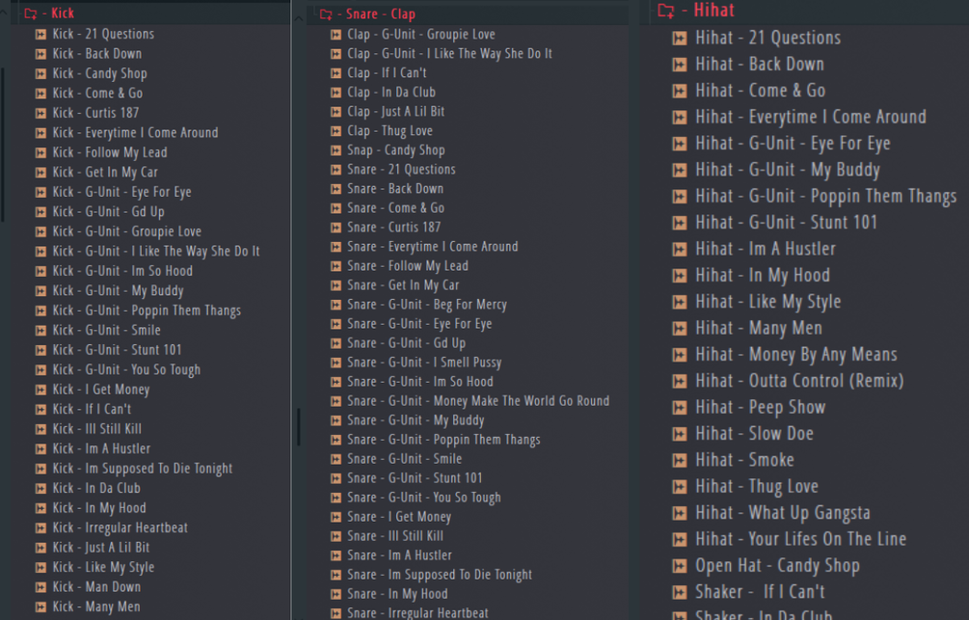Click the sample icon beside Hihat - Many Men
Image resolution: width=969 pixels, height=620 pixels.
(x=680, y=328)
